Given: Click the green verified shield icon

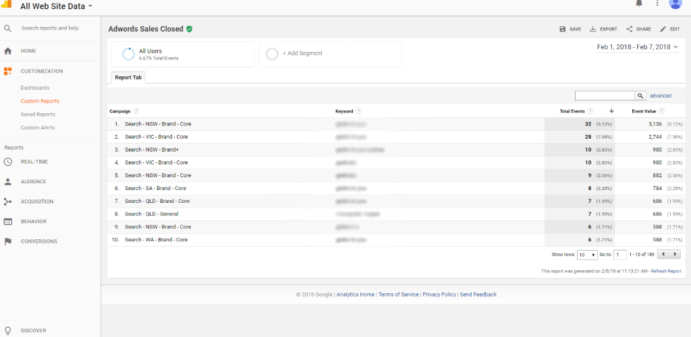Looking at the screenshot, I should click(189, 29).
